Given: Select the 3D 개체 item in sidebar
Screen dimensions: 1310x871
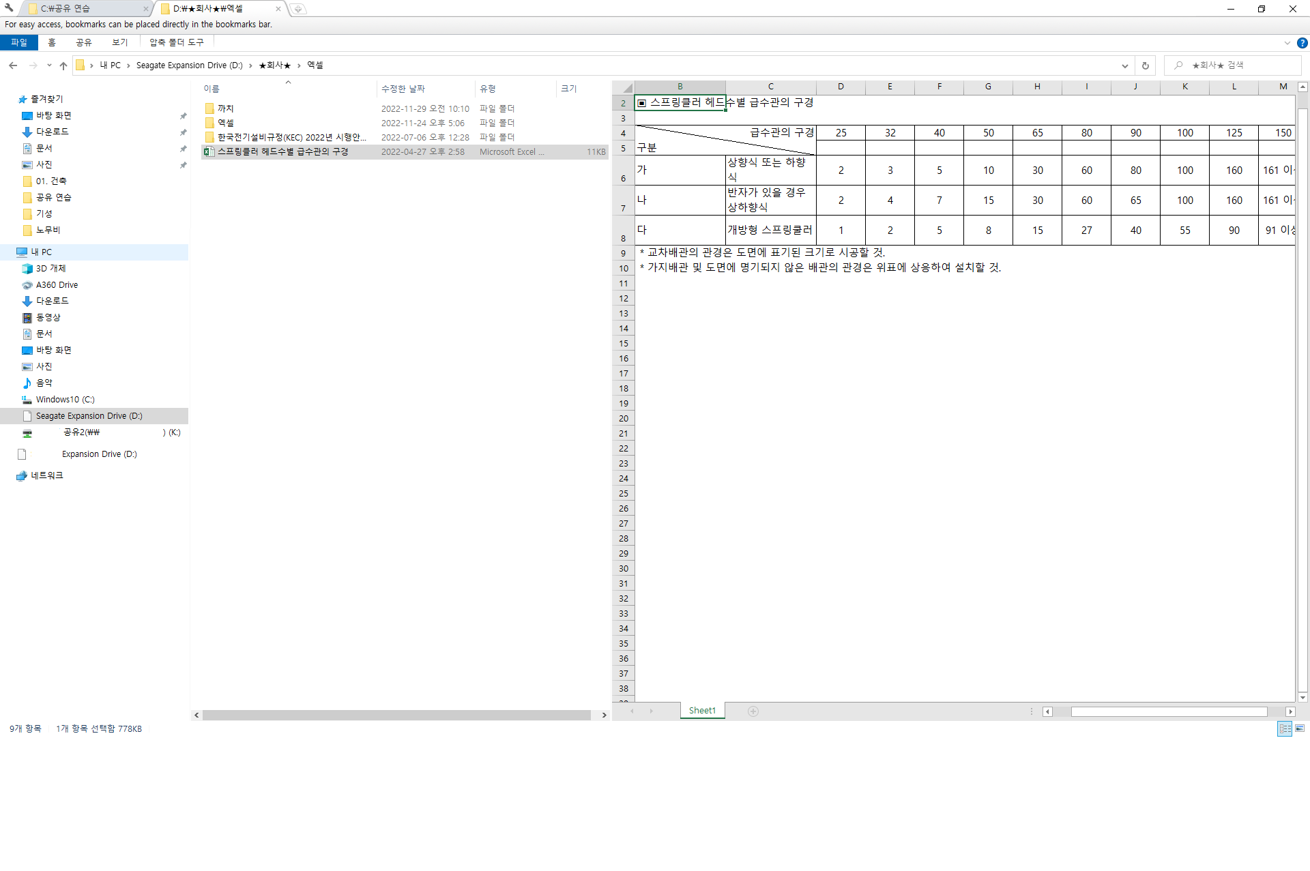Looking at the screenshot, I should pos(50,268).
